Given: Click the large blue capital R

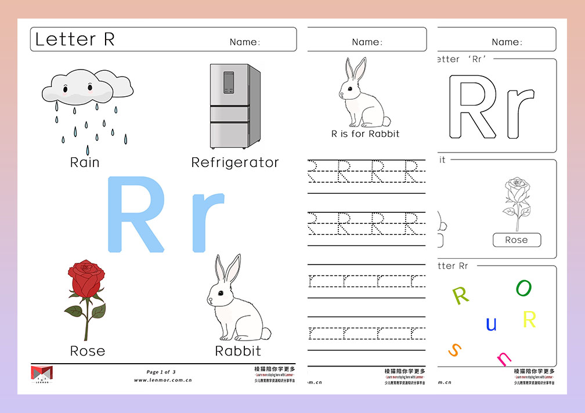Looking at the screenshot, I should (136, 214).
